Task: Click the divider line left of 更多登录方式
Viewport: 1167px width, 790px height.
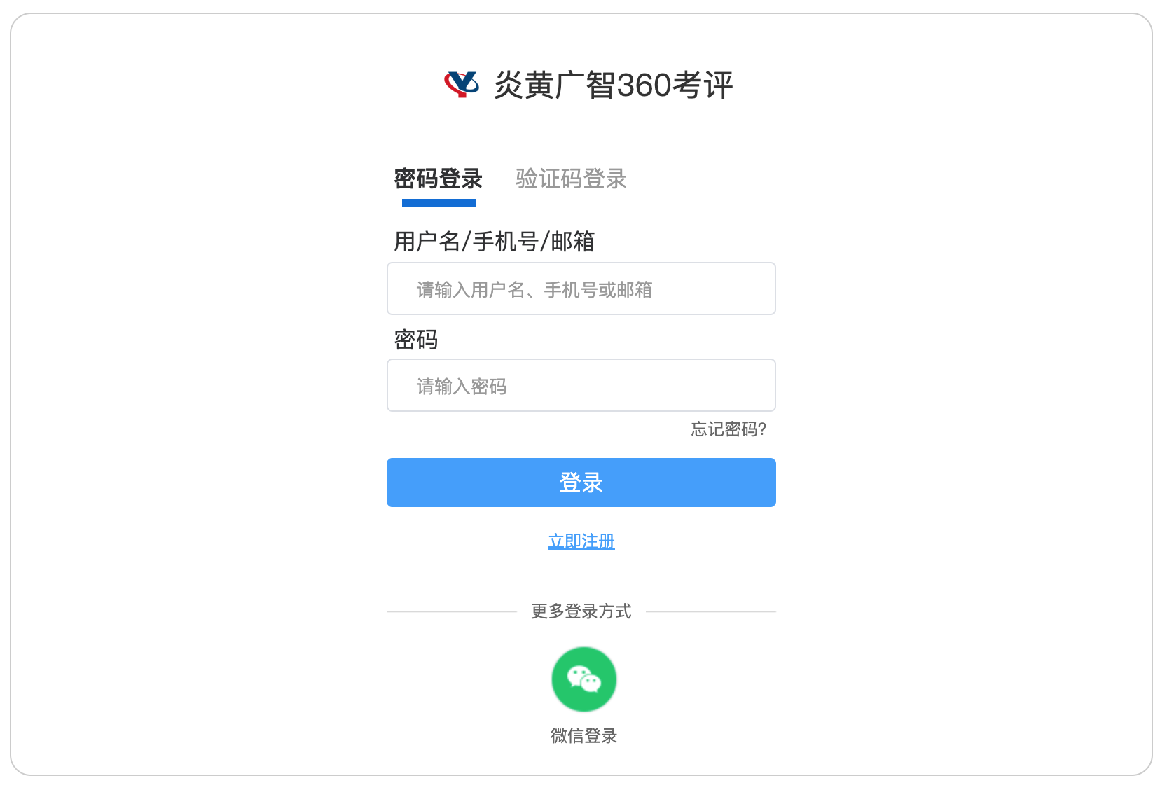Action: click(x=452, y=611)
